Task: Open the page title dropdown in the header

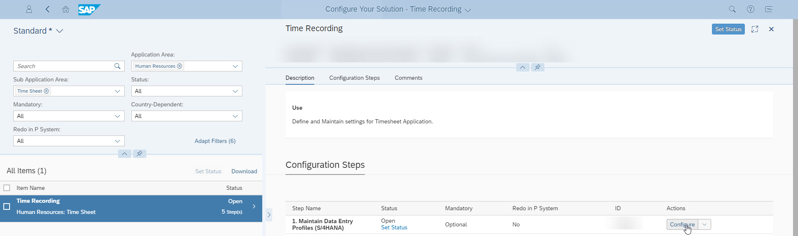Action: coord(468,10)
